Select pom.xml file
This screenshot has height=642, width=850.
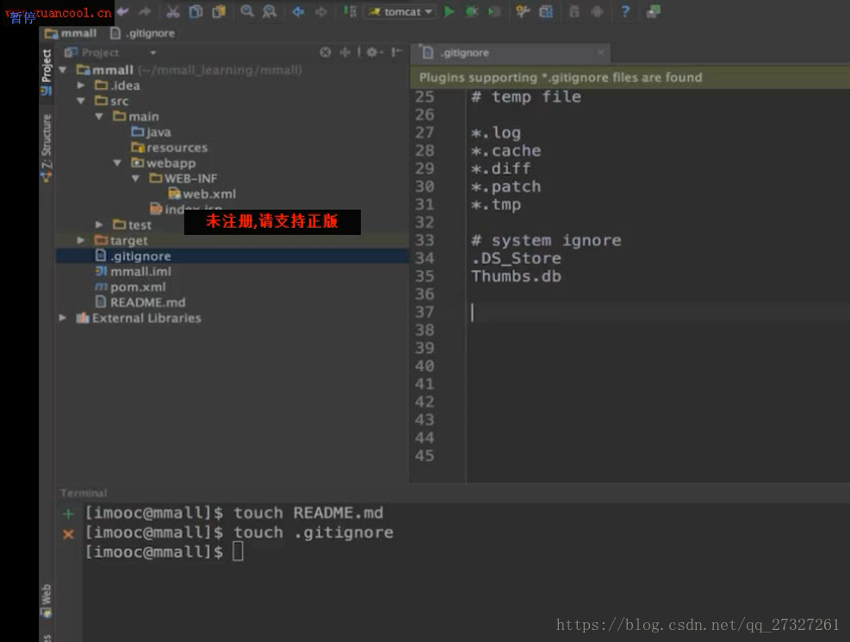pos(131,287)
